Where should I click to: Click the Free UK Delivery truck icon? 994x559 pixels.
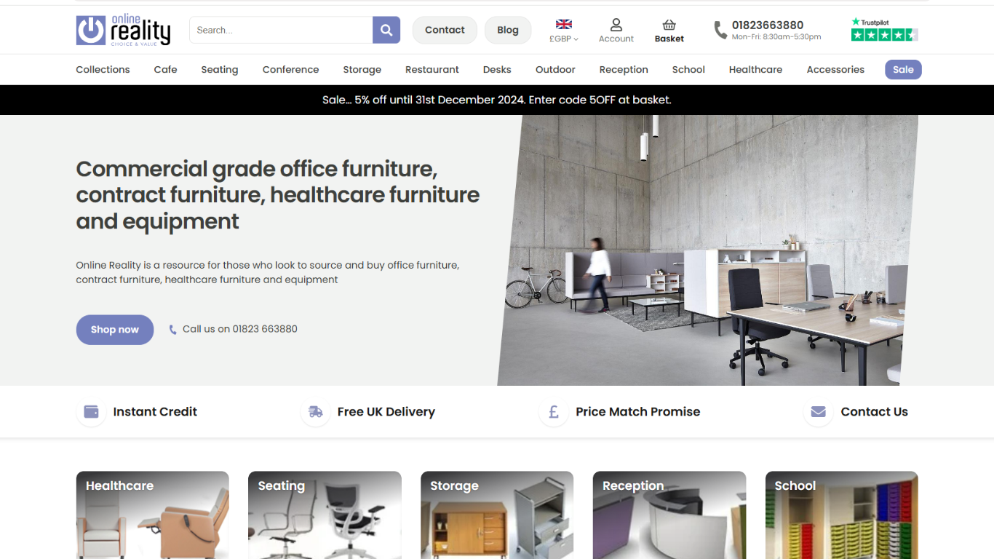315,412
